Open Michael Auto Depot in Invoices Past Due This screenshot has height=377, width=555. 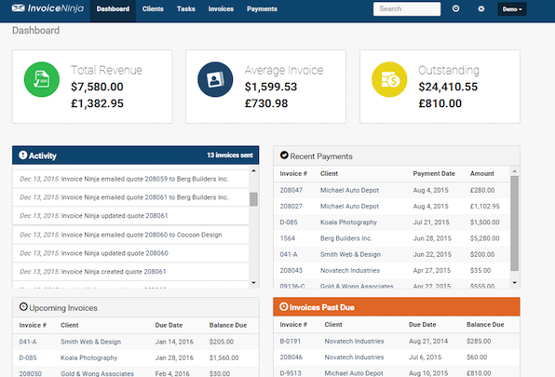click(x=354, y=373)
